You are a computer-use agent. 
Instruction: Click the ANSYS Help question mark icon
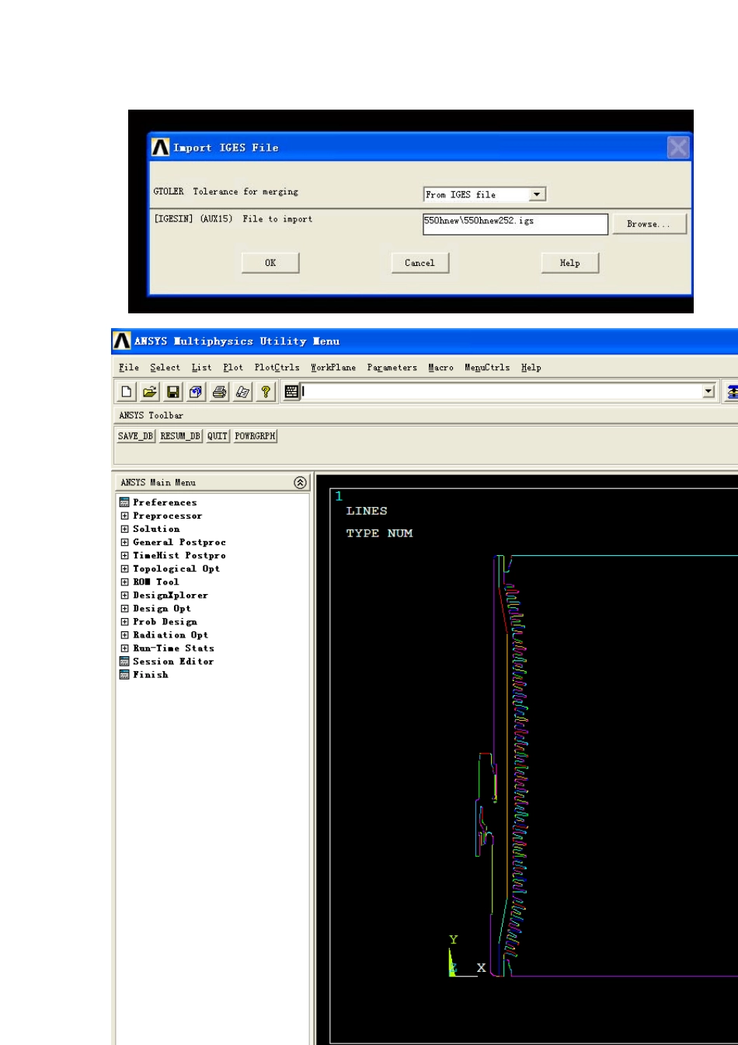pyautogui.click(x=266, y=393)
